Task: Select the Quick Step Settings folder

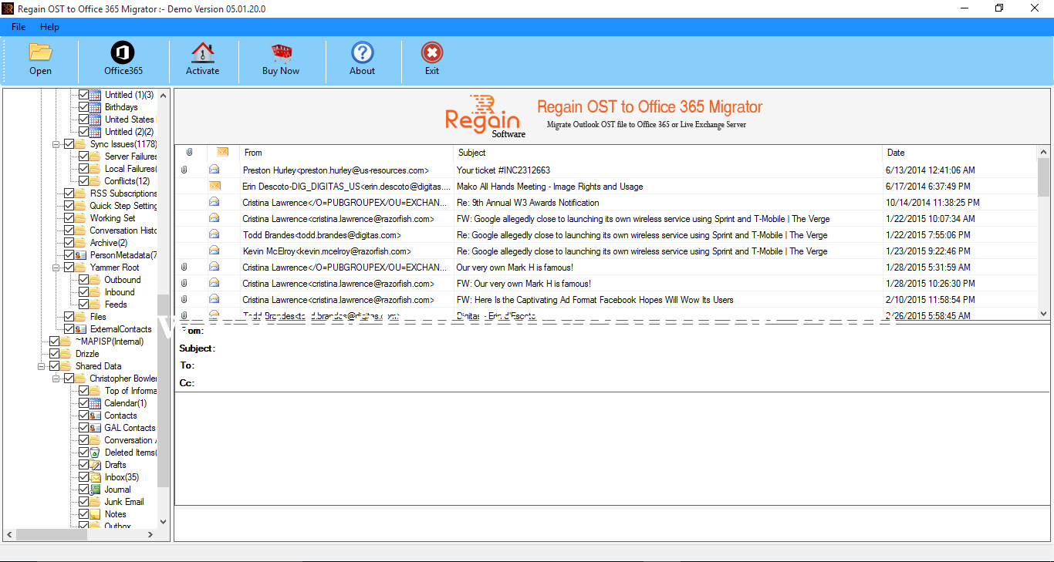Action: [x=123, y=206]
